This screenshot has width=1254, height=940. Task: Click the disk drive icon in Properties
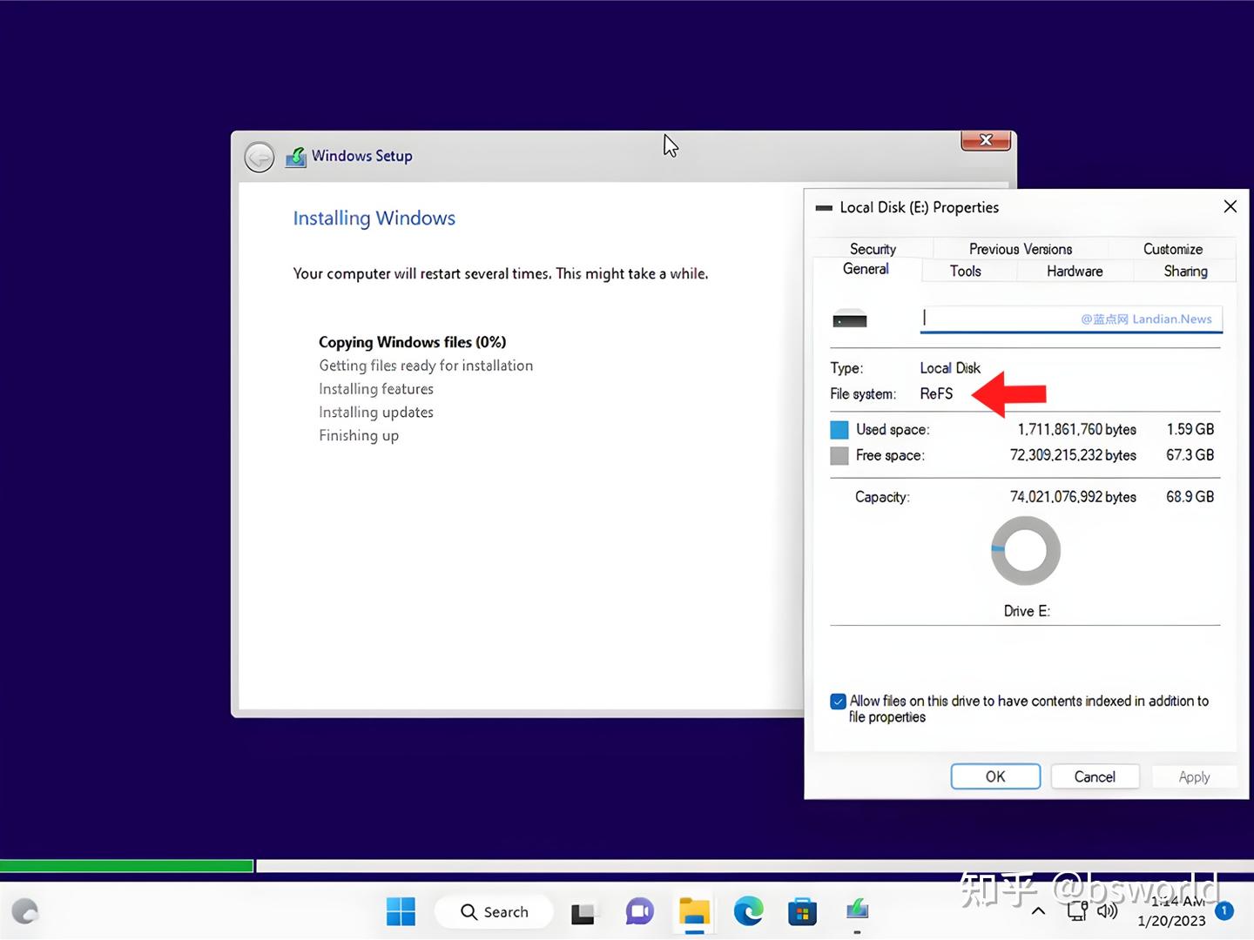[850, 319]
